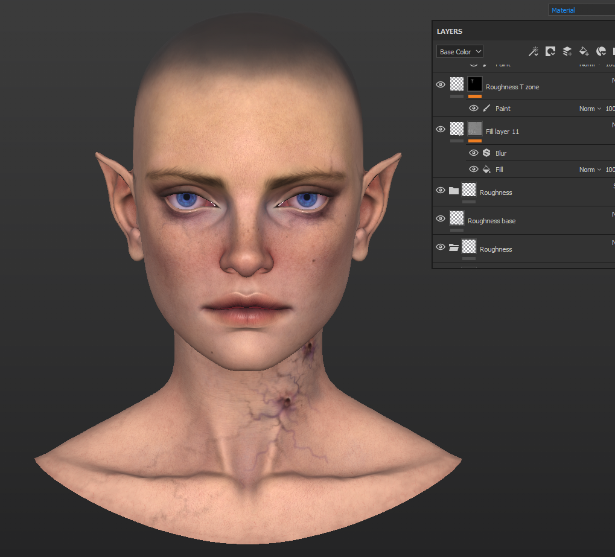Viewport: 615px width, 557px height.
Task: Select the "Roughness T zone" layer name
Action: (x=512, y=87)
